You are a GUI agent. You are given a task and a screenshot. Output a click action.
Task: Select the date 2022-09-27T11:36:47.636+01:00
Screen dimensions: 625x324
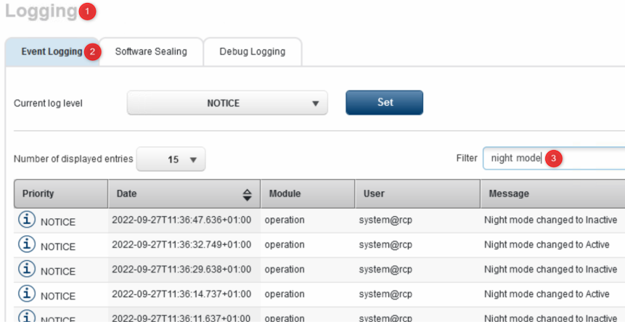point(181,220)
